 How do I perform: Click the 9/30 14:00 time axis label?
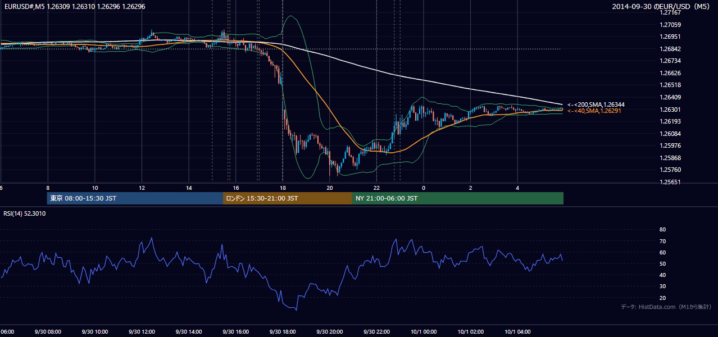click(x=188, y=332)
